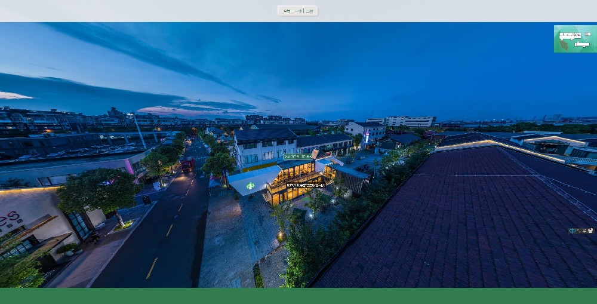Click the first label in the top pill toolbar
This screenshot has width=597, height=304.
point(287,11)
